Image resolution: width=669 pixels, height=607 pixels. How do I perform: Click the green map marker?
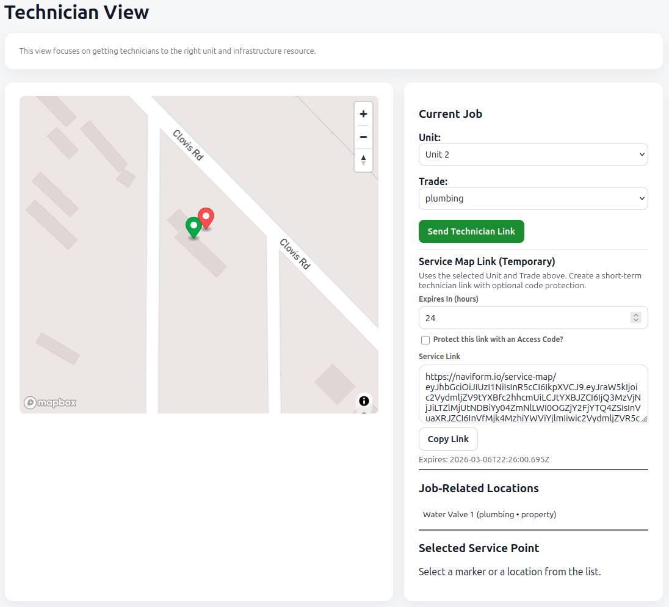(193, 227)
